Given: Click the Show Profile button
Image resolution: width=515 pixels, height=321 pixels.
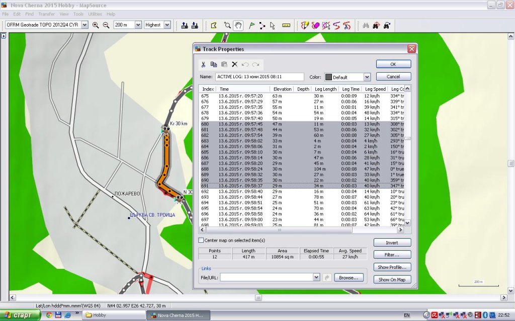Looking at the screenshot, I should (392, 267).
